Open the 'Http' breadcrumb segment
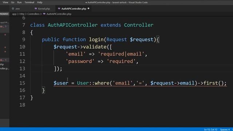 (x=22, y=14)
